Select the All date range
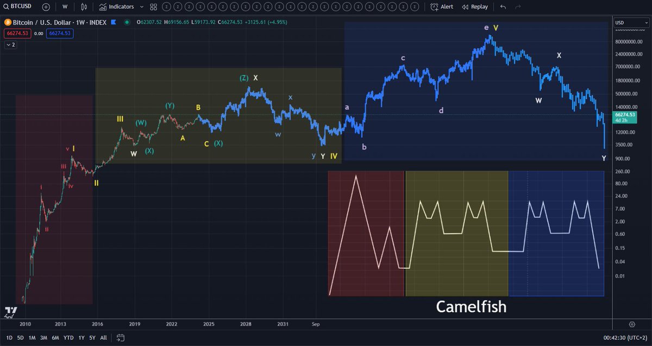The height and width of the screenshot is (346, 652). (x=103, y=338)
